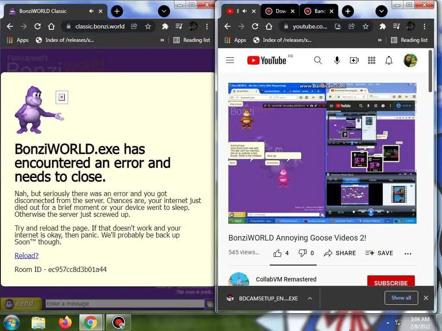Mute the BonziWORLD Classic tab audio
The height and width of the screenshot is (331, 442).
click(x=91, y=11)
